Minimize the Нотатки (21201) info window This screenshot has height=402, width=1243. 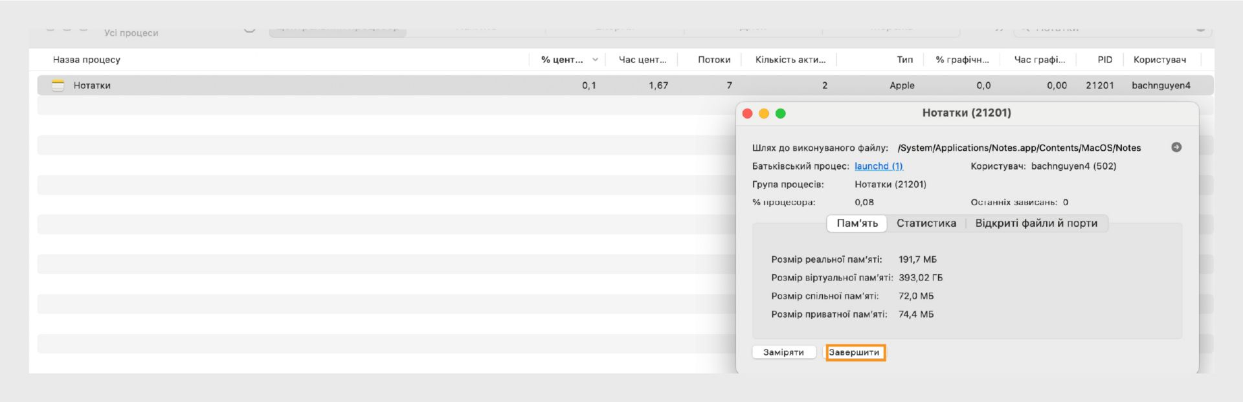click(764, 113)
